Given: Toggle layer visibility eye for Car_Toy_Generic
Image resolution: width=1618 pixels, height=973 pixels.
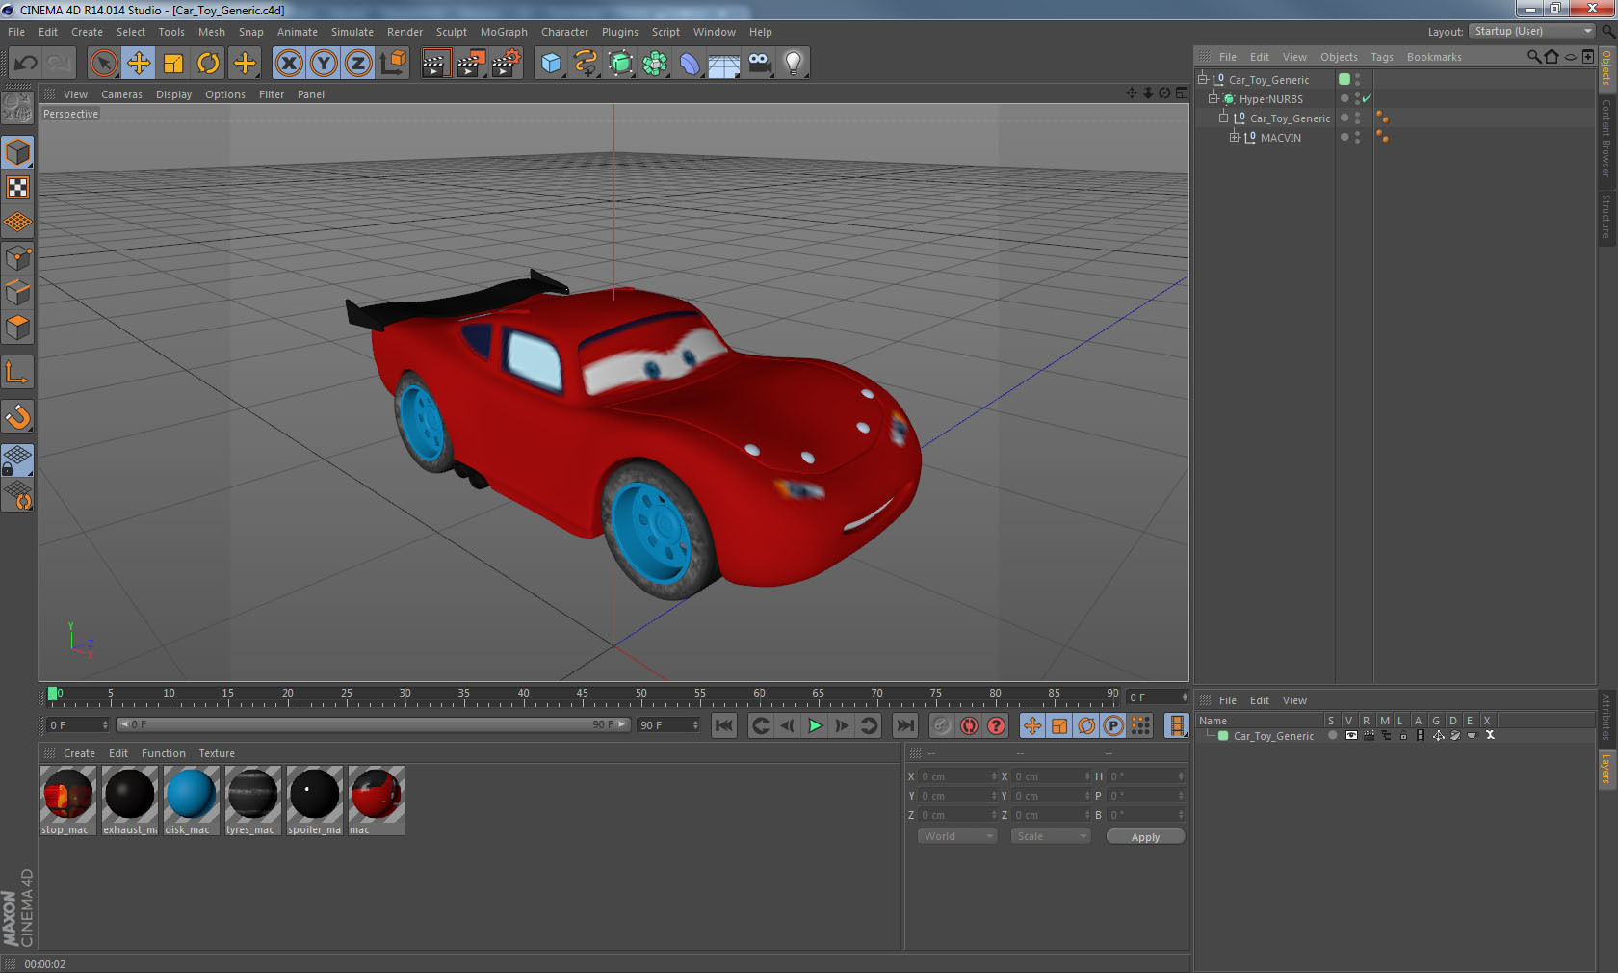Looking at the screenshot, I should pyautogui.click(x=1351, y=735).
